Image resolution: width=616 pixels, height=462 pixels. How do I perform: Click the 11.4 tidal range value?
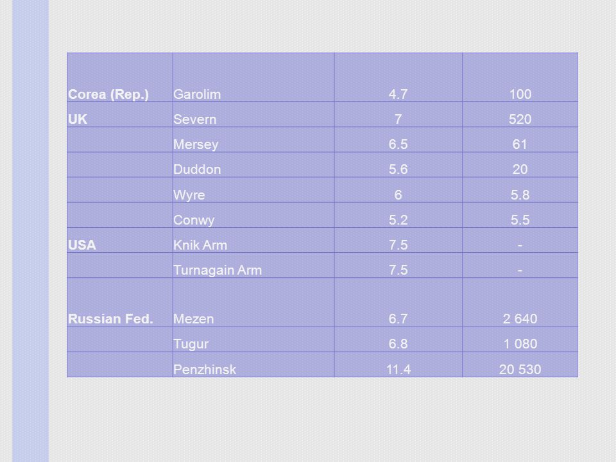point(398,370)
